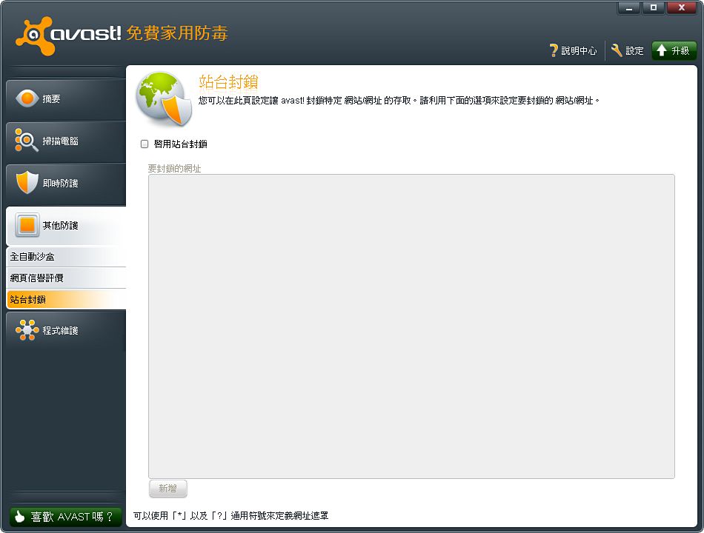
Task: Open the 即時防護 section
Action: (66, 184)
